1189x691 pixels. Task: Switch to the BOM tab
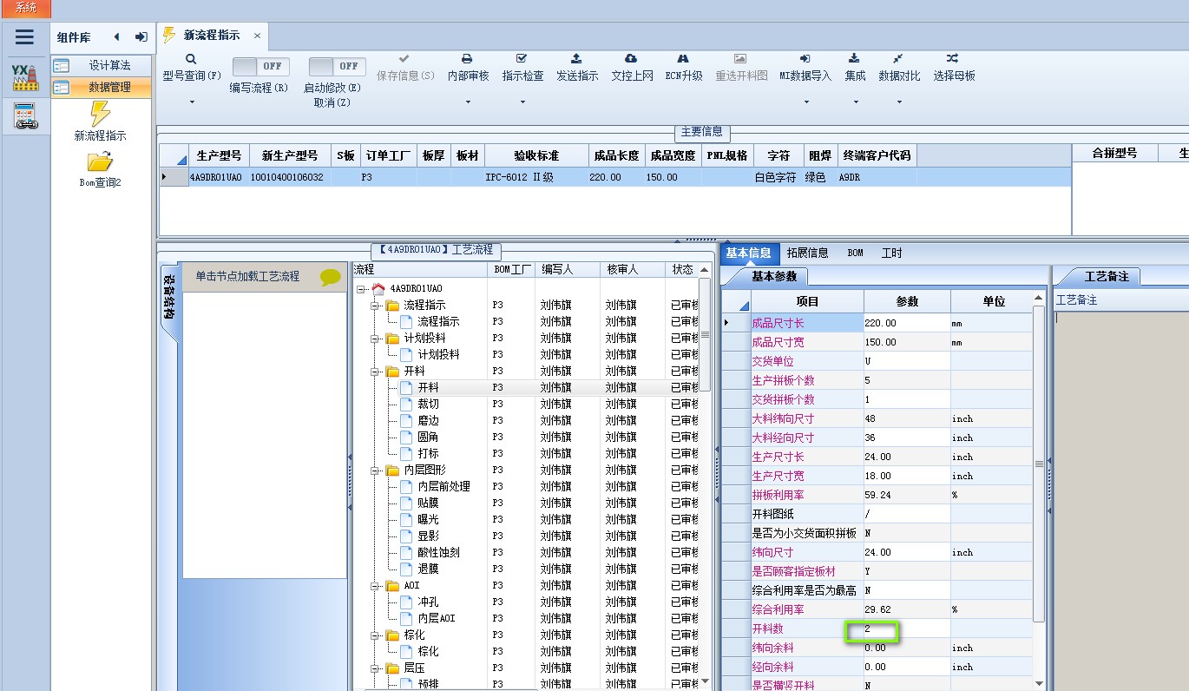point(856,253)
